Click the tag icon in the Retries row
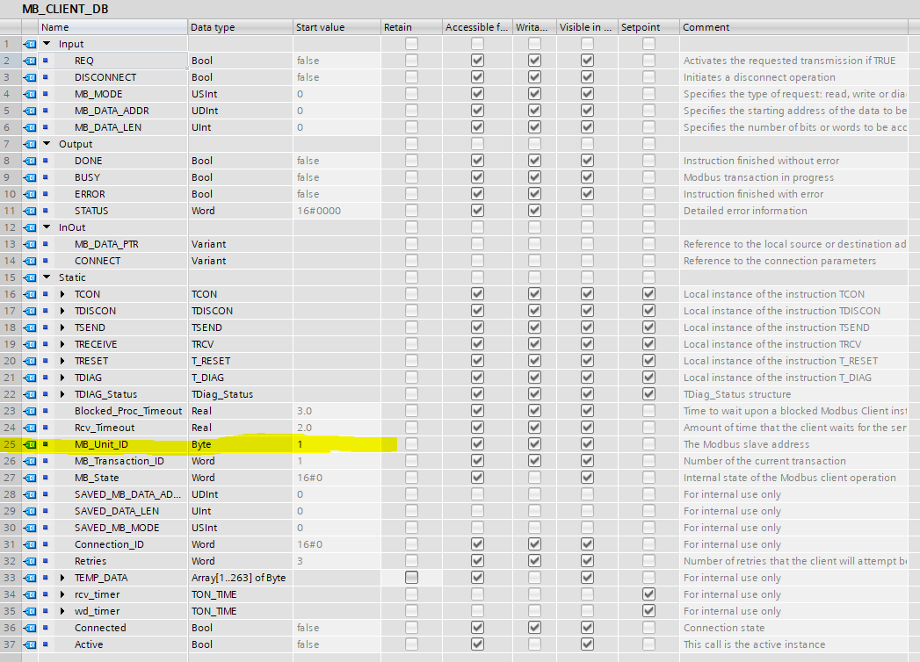The width and height of the screenshot is (920, 662). [29, 561]
